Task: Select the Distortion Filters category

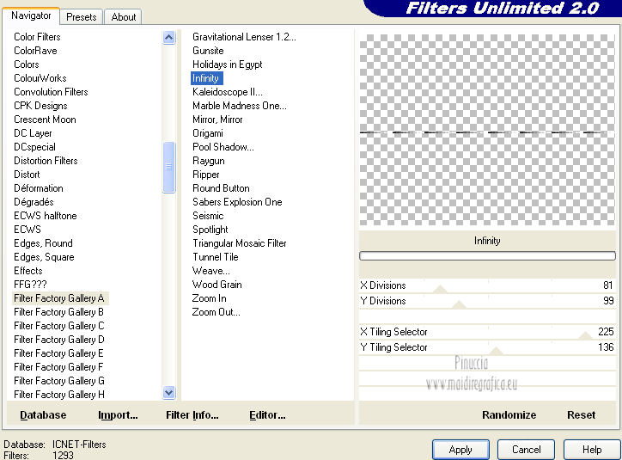Action: tap(46, 161)
